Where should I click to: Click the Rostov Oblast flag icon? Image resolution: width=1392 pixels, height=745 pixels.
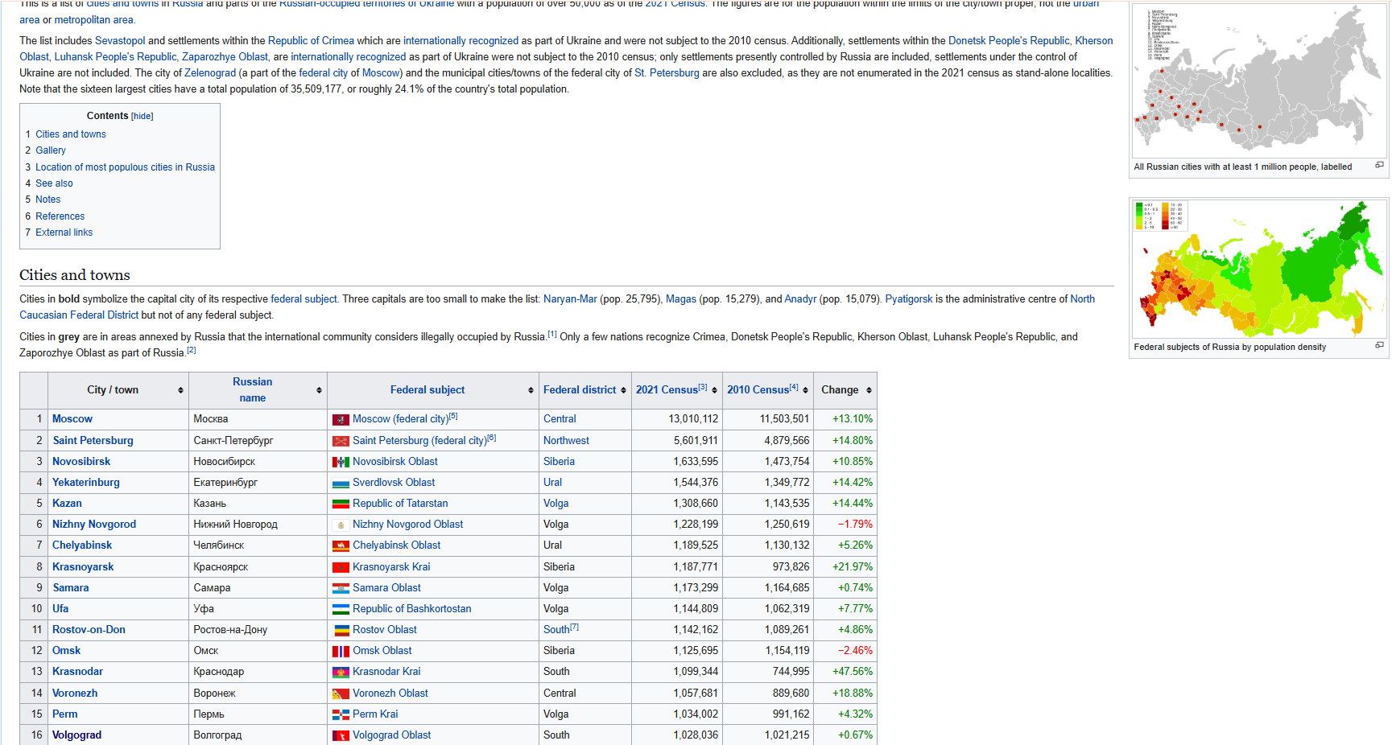[341, 630]
